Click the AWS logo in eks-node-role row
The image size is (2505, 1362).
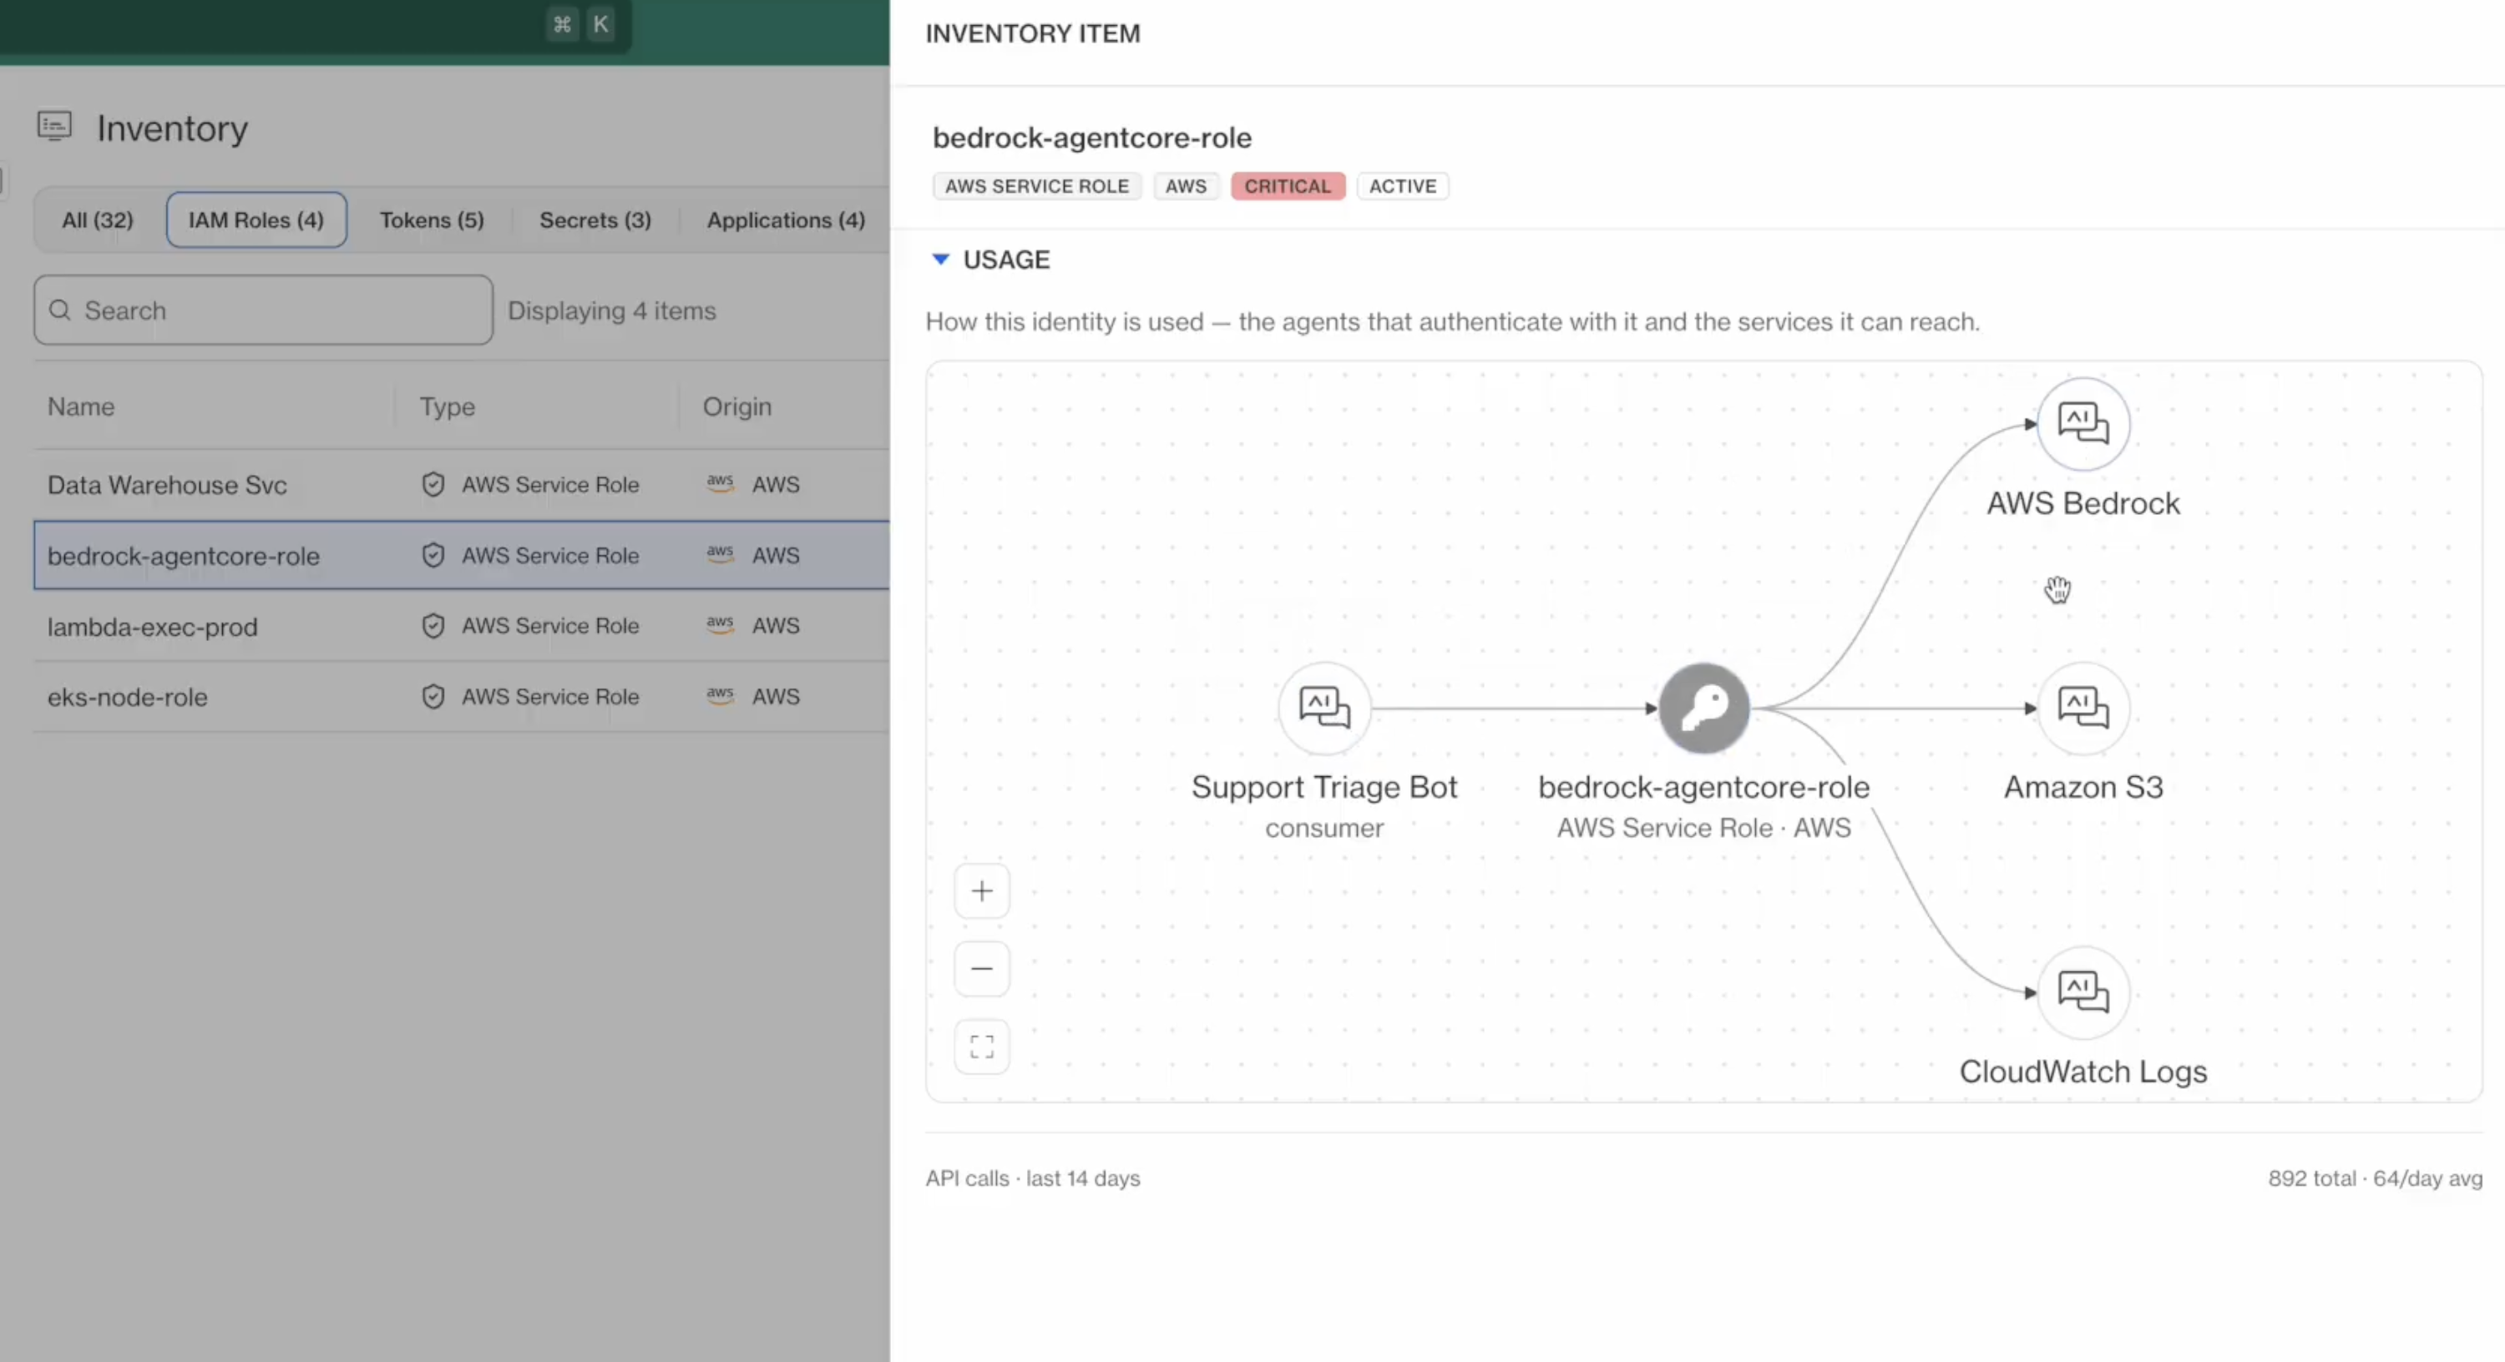tap(721, 696)
